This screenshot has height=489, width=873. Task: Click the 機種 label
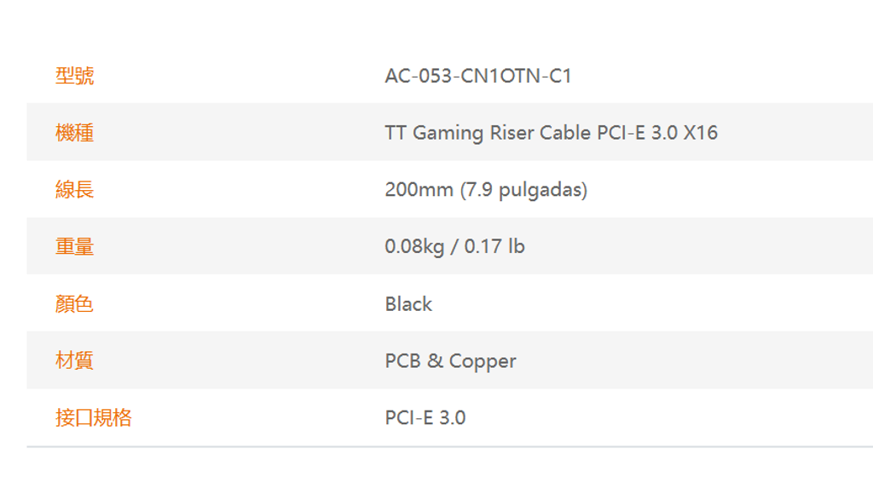[x=75, y=133]
